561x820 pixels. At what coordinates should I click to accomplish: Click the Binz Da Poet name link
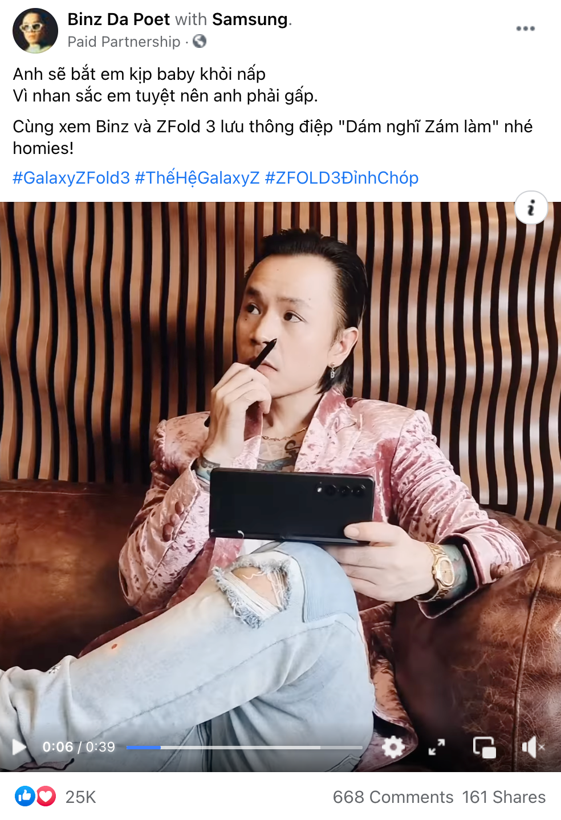click(x=119, y=19)
